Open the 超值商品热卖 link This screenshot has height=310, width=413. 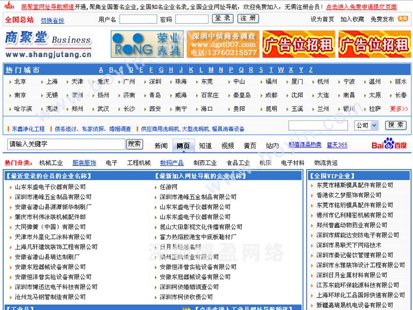point(305,145)
